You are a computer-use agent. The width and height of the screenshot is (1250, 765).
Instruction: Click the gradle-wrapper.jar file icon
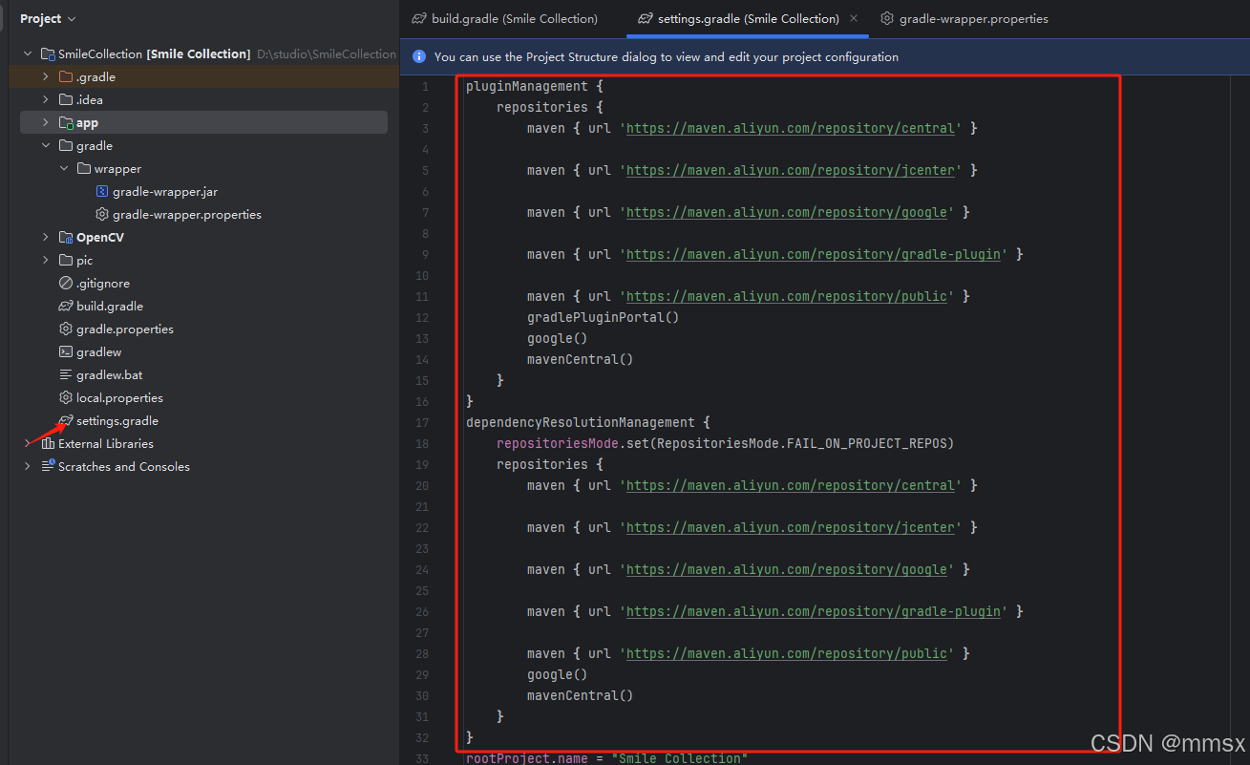pyautogui.click(x=101, y=191)
